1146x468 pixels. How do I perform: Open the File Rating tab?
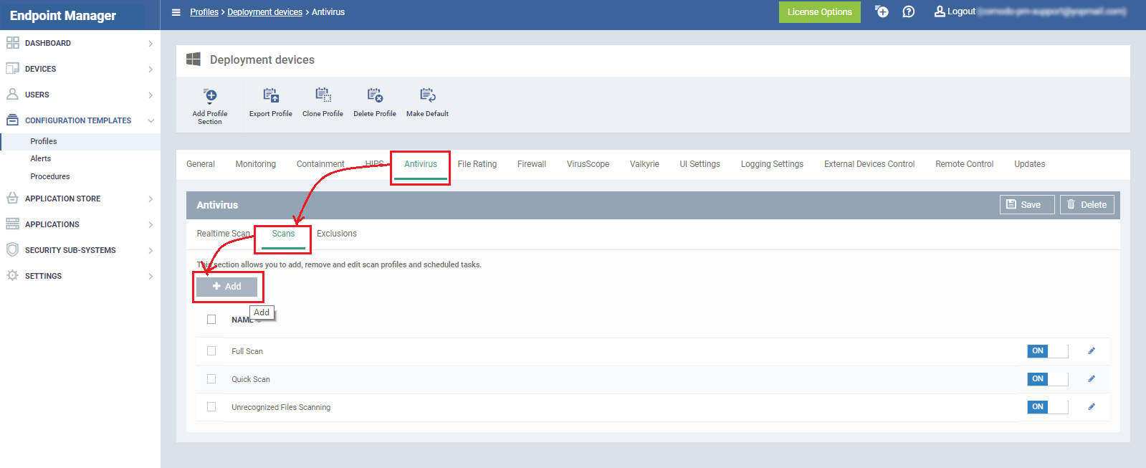[x=477, y=164]
